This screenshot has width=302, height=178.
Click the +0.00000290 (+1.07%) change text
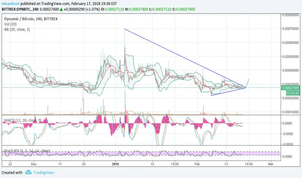click(82, 9)
